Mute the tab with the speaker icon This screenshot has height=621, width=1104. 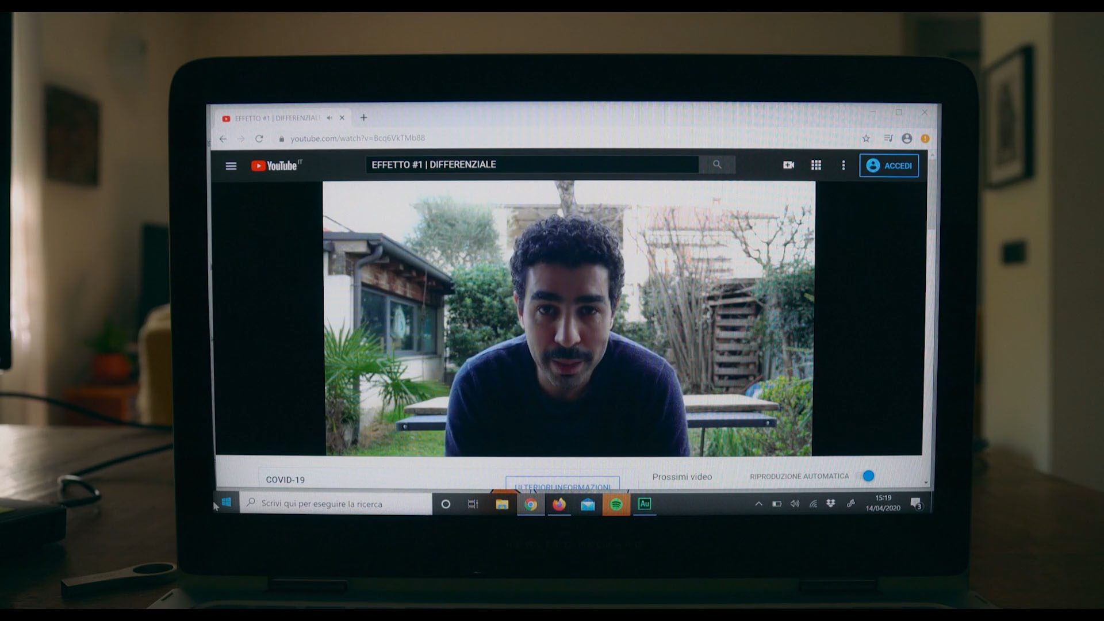point(329,118)
